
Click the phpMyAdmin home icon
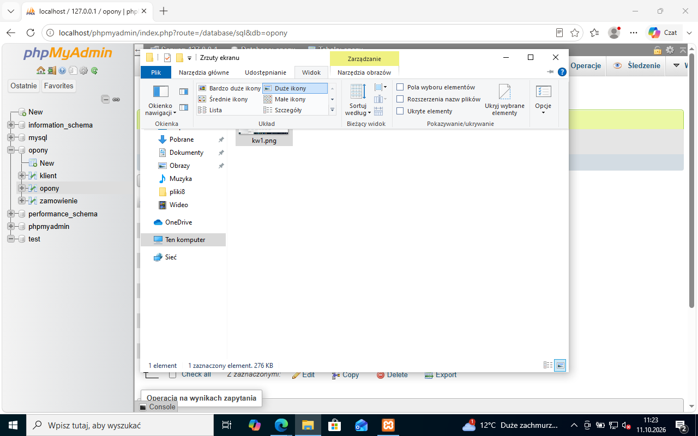pos(41,70)
